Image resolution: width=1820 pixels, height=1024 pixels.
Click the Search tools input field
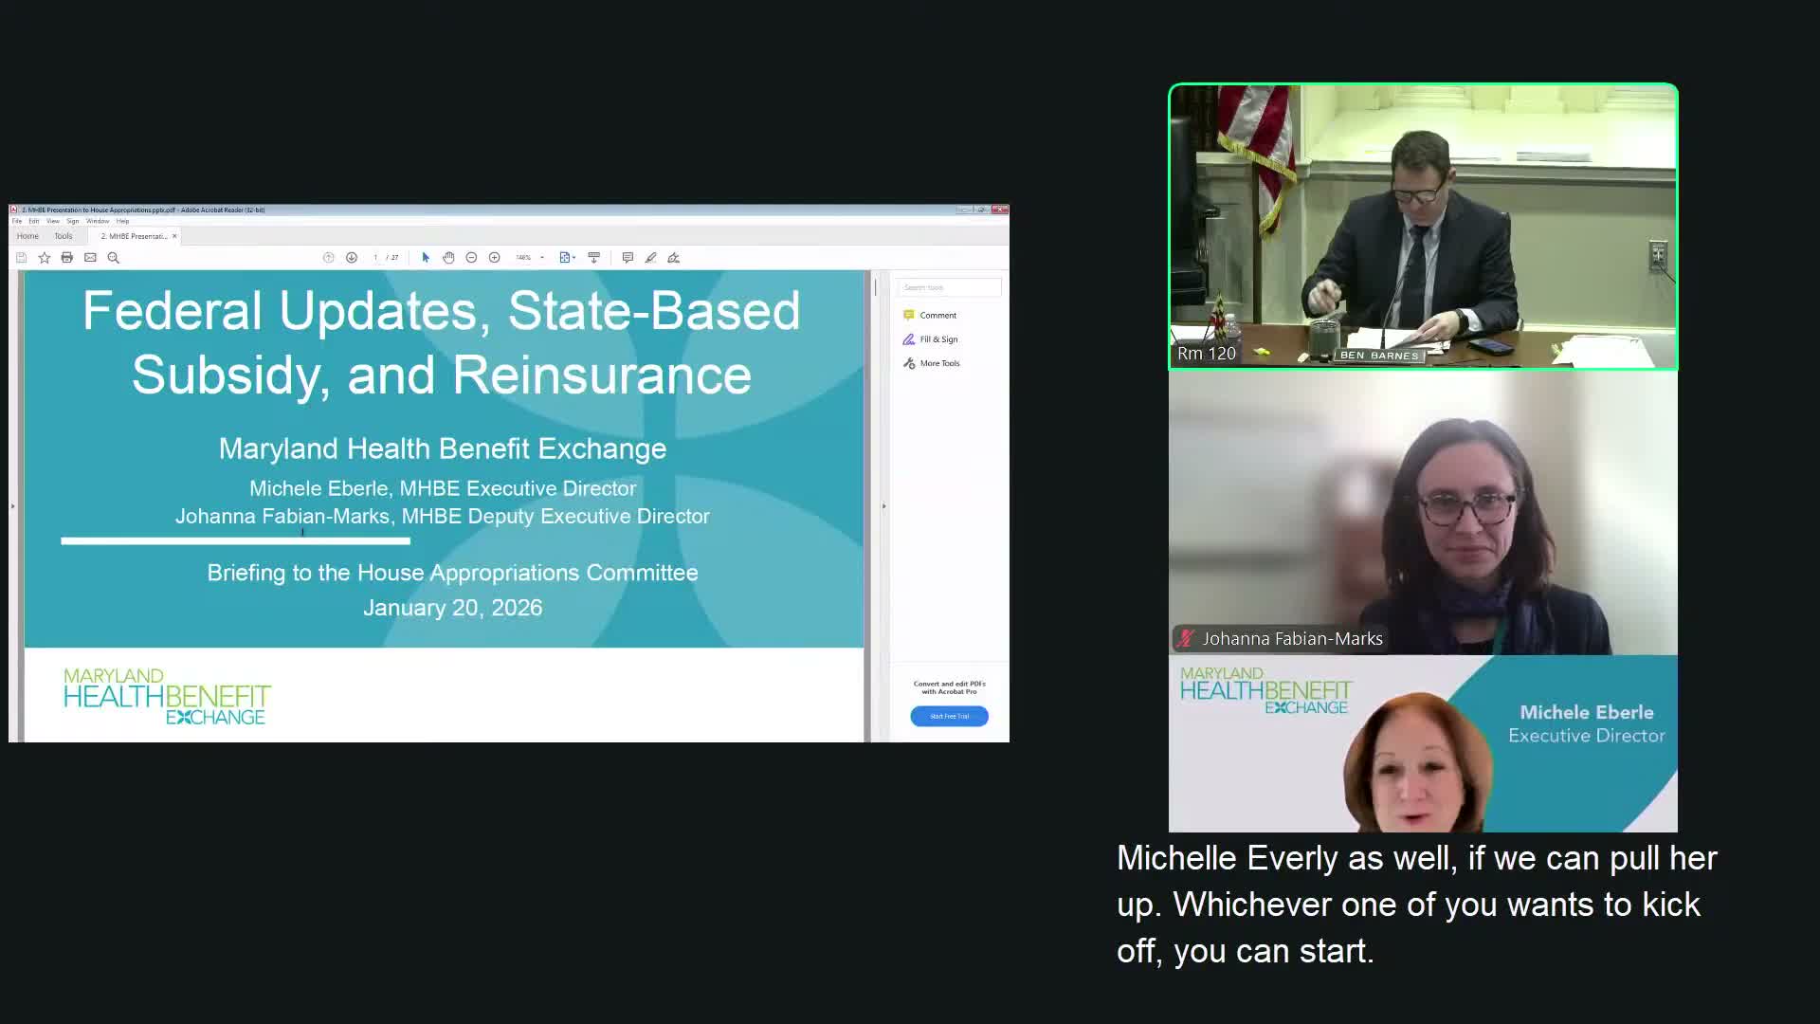[949, 287]
